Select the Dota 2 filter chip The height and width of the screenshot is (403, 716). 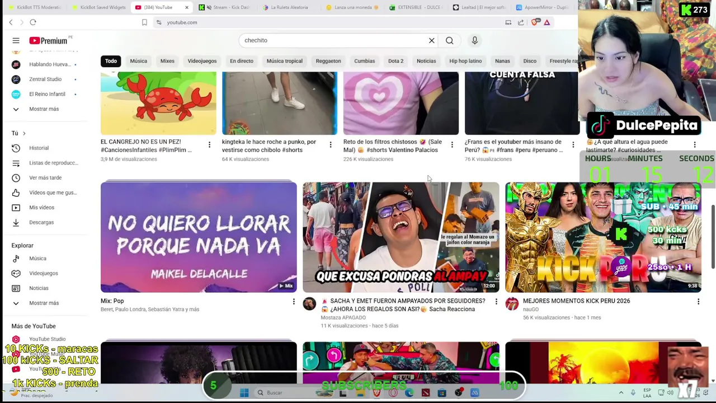click(x=395, y=61)
